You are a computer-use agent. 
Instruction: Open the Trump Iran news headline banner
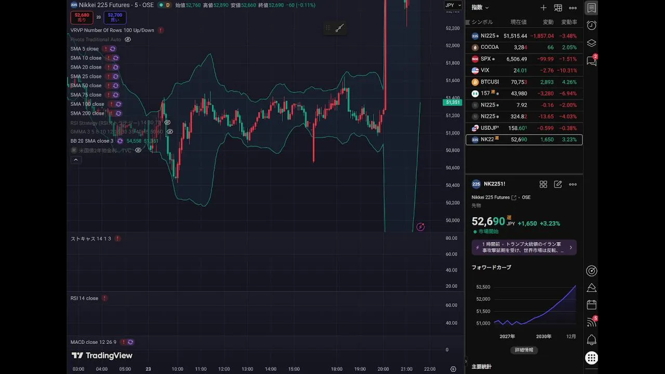pos(524,247)
